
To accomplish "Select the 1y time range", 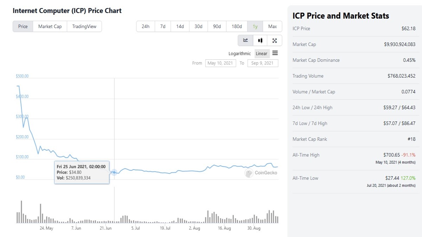I will tap(255, 26).
